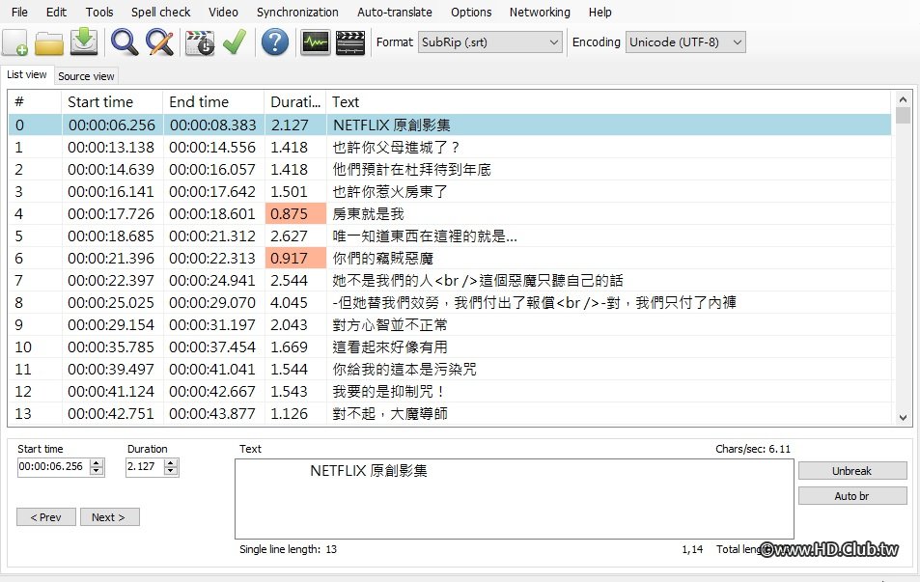
Task: Select row 11 '你給我的這本是污染咒'
Action: click(450, 370)
